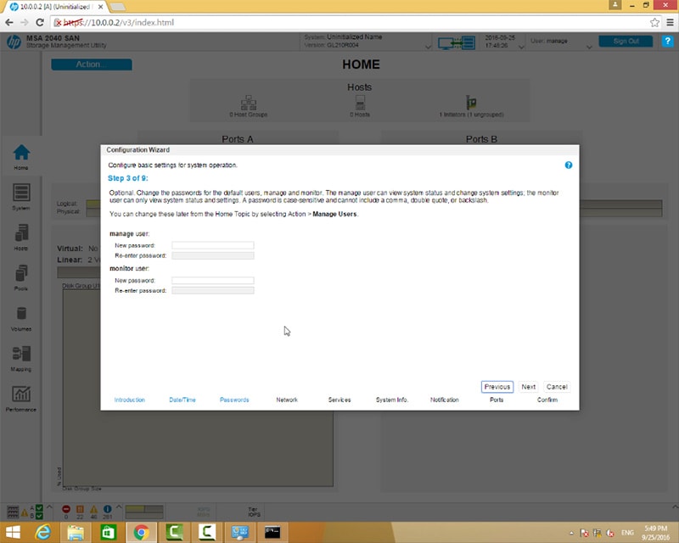Click the wizard help question mark icon
679x543 pixels.
tap(569, 165)
